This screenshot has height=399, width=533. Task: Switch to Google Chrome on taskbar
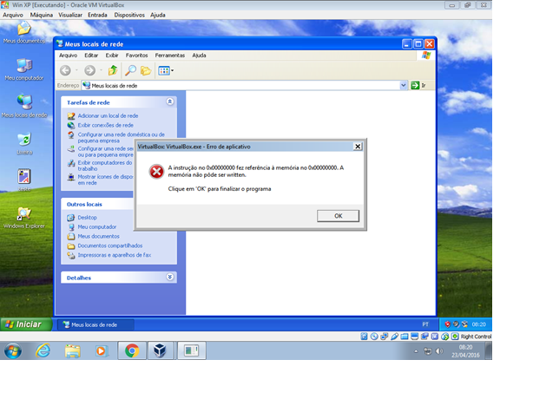click(132, 350)
